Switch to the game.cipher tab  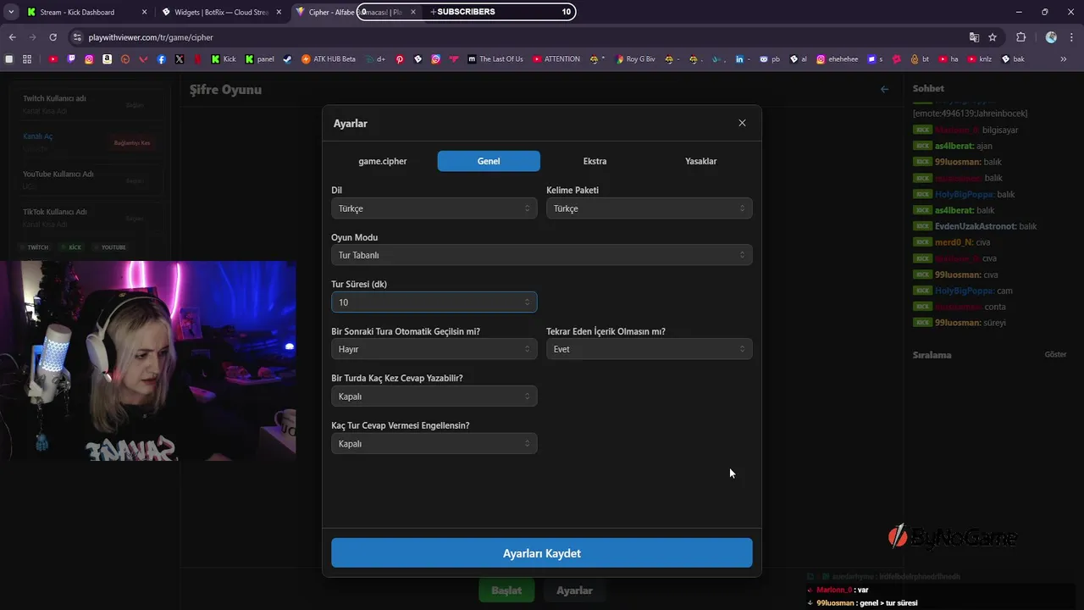coord(383,161)
